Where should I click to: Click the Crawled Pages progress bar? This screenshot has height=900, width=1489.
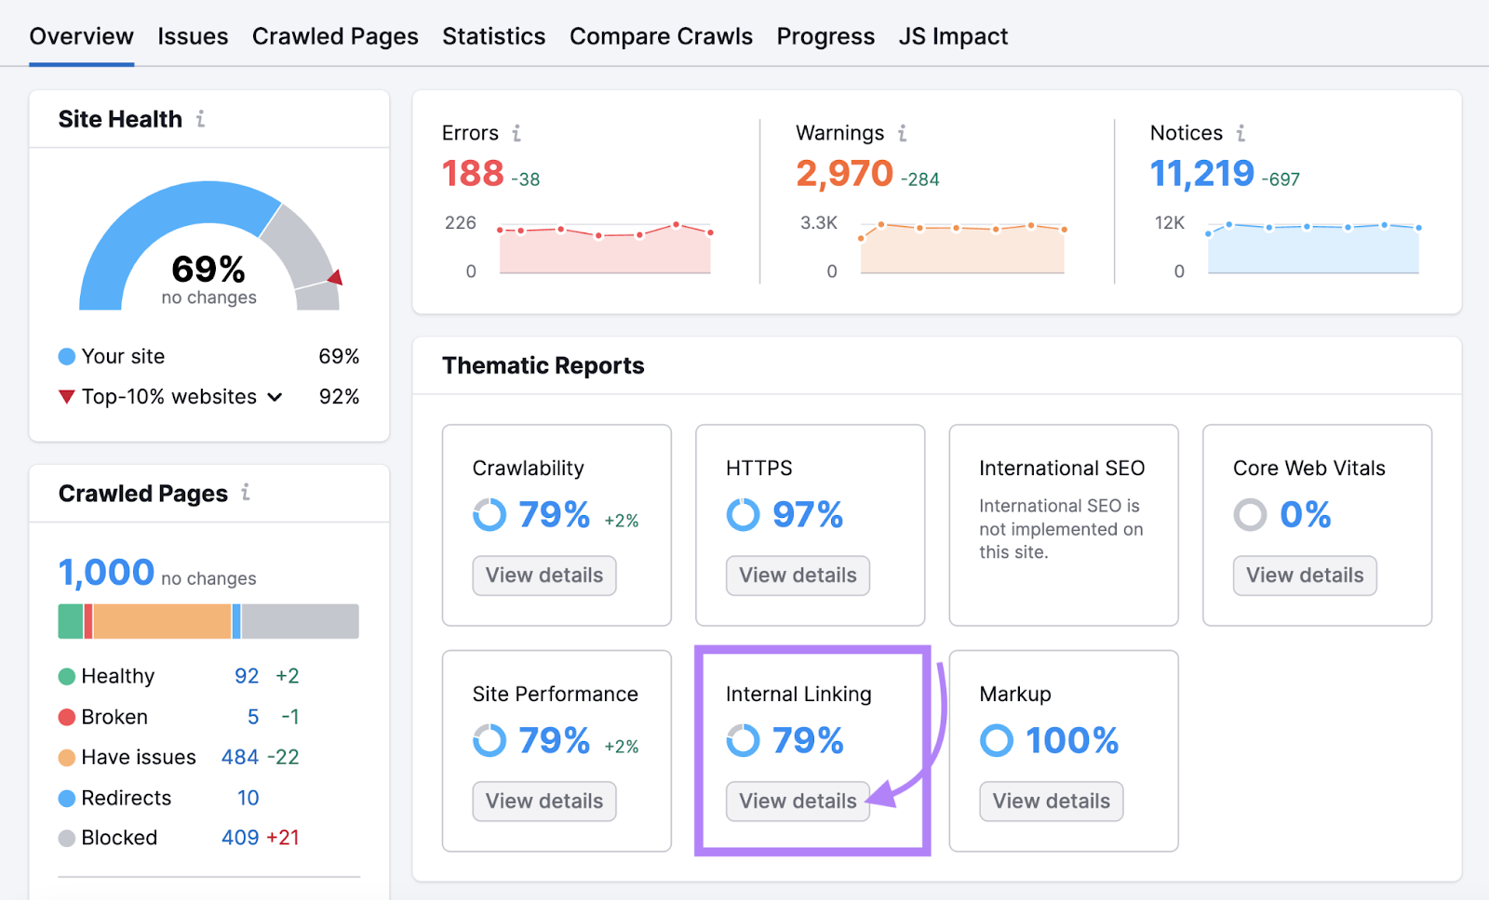(x=208, y=621)
